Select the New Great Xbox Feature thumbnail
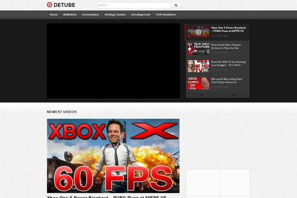 pyautogui.click(x=198, y=49)
